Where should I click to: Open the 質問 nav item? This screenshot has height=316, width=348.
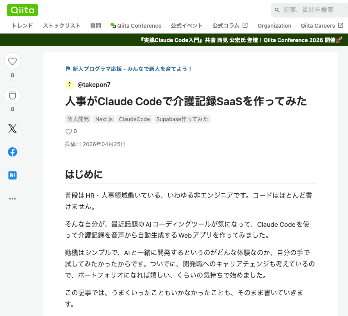(x=95, y=26)
